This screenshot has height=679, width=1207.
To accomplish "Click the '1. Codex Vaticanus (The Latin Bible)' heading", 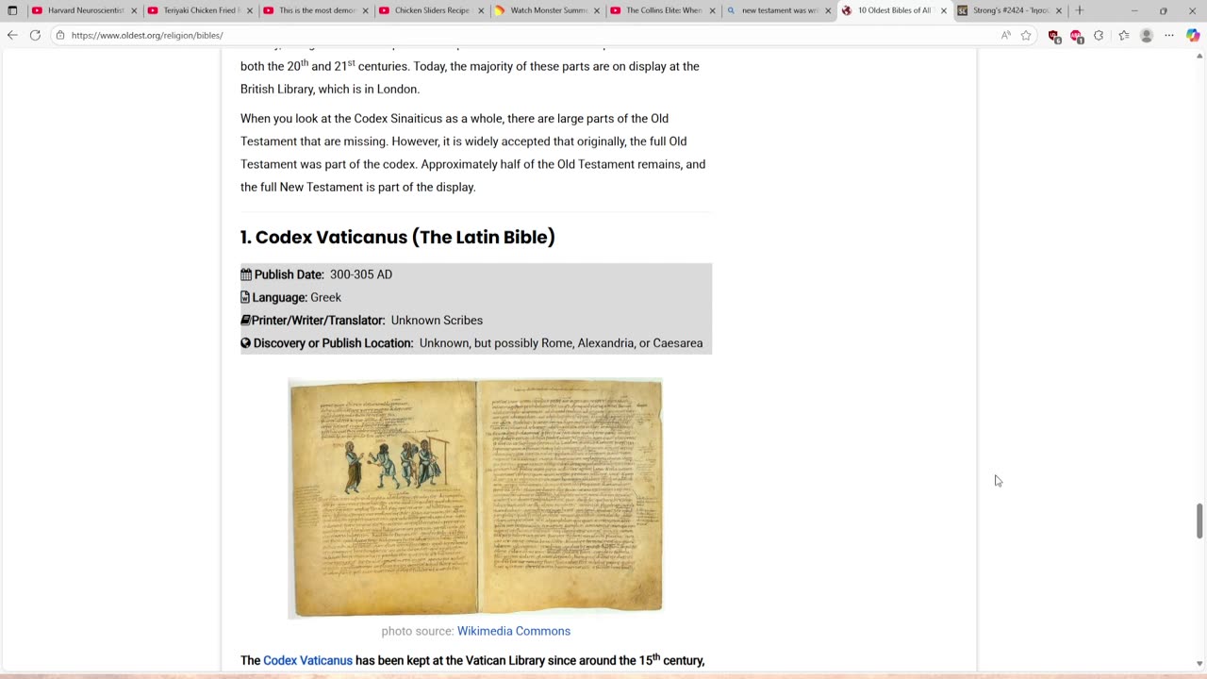I will point(397,237).
